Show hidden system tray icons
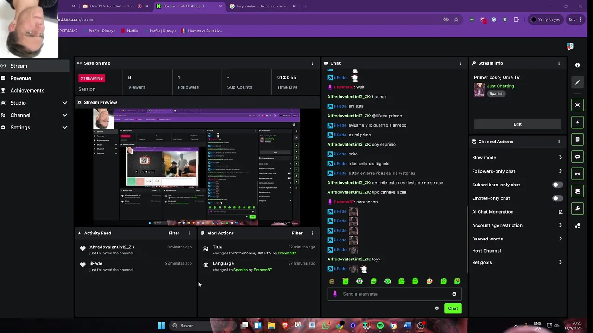This screenshot has height=333, width=593. click(516, 326)
